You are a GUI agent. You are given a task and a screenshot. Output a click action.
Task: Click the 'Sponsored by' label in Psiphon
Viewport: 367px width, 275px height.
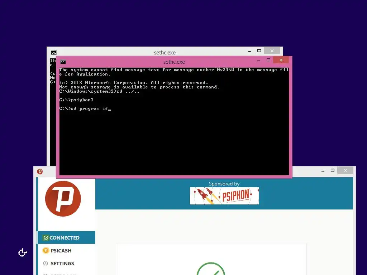(224, 184)
